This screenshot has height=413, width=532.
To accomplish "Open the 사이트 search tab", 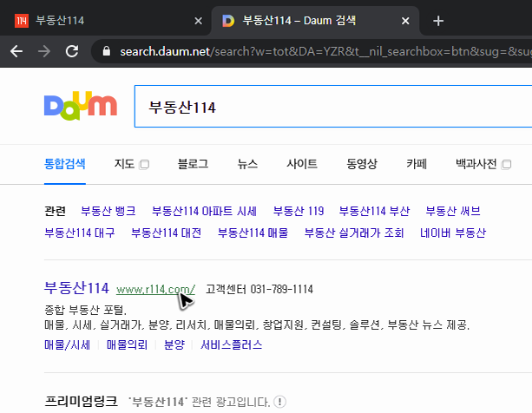I will 302,164.
